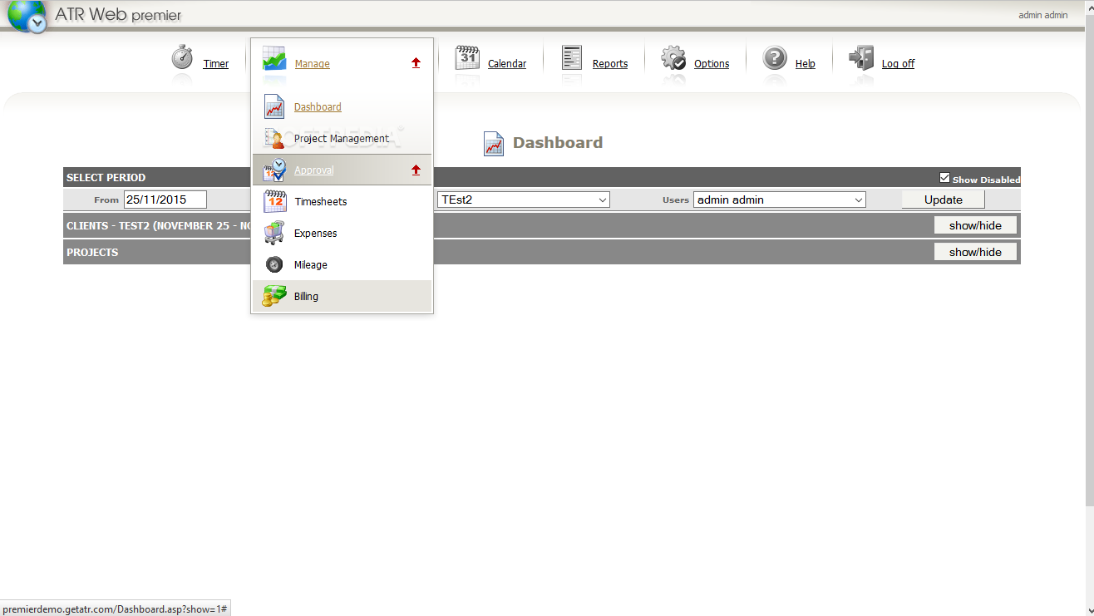This screenshot has height=616, width=1094.
Task: Open the Manage menu link
Action: tap(313, 64)
